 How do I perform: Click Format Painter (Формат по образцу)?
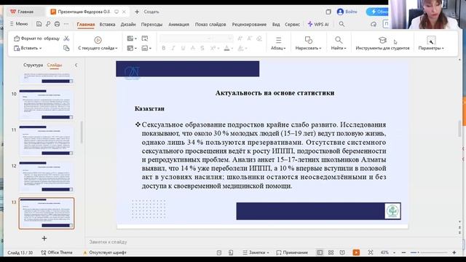pos(36,39)
